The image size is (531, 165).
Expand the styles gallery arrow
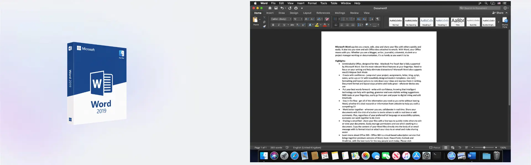[x=499, y=22]
